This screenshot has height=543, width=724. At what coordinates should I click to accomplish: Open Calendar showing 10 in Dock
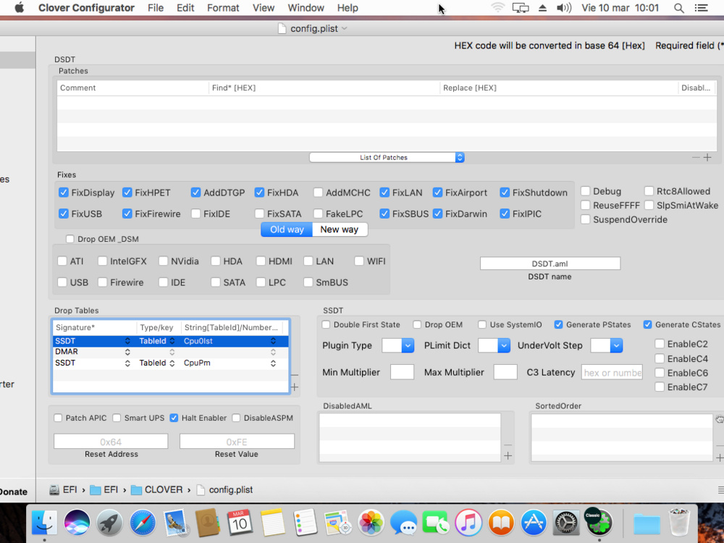[x=240, y=523]
